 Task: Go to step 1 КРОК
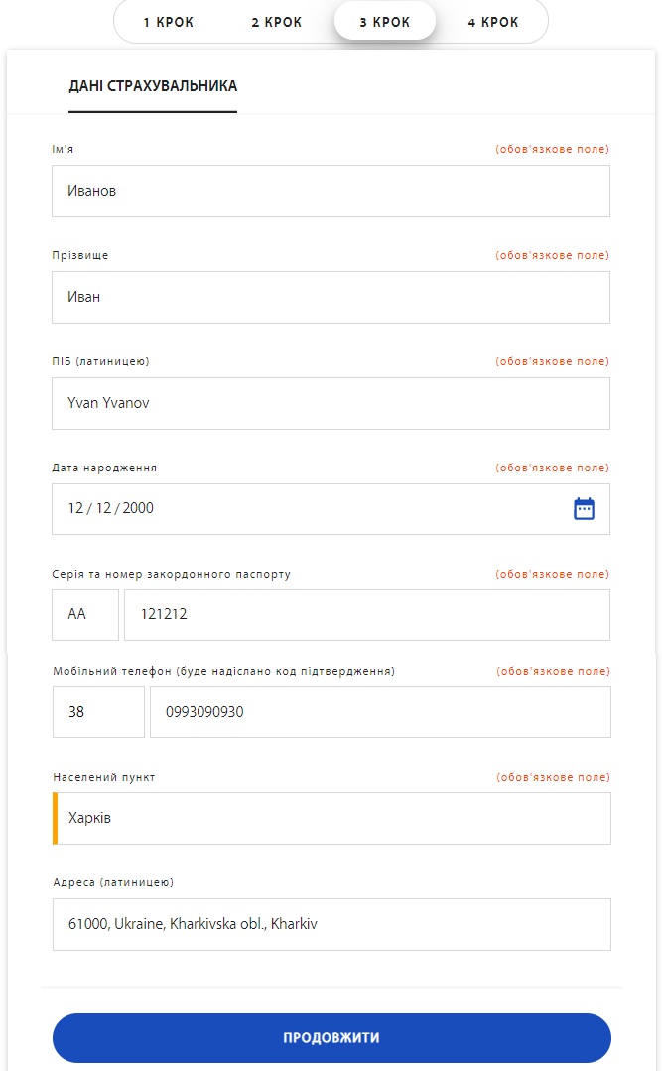(x=168, y=22)
